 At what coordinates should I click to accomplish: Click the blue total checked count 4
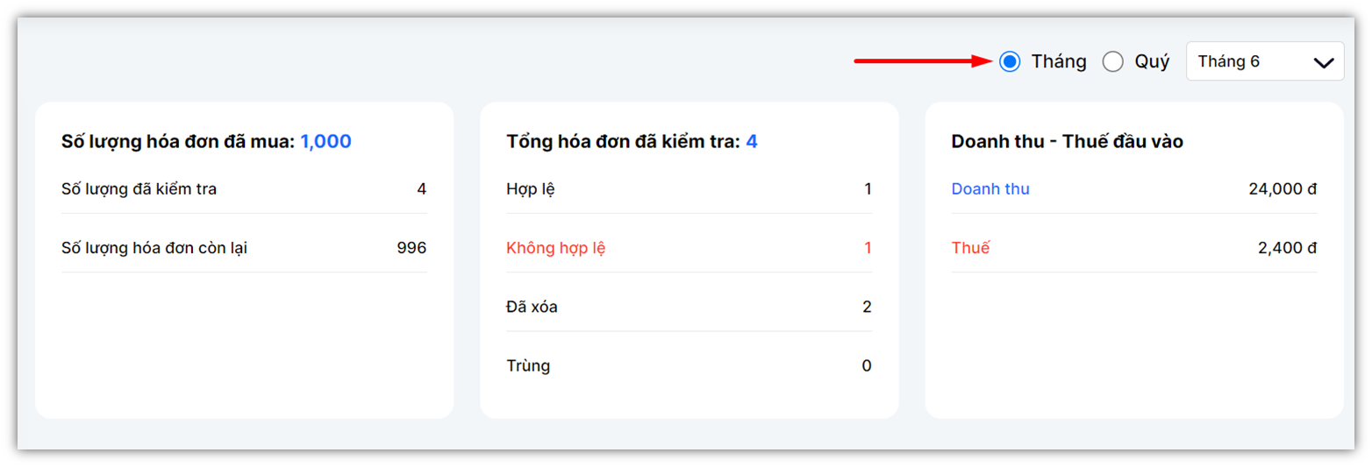pyautogui.click(x=752, y=142)
